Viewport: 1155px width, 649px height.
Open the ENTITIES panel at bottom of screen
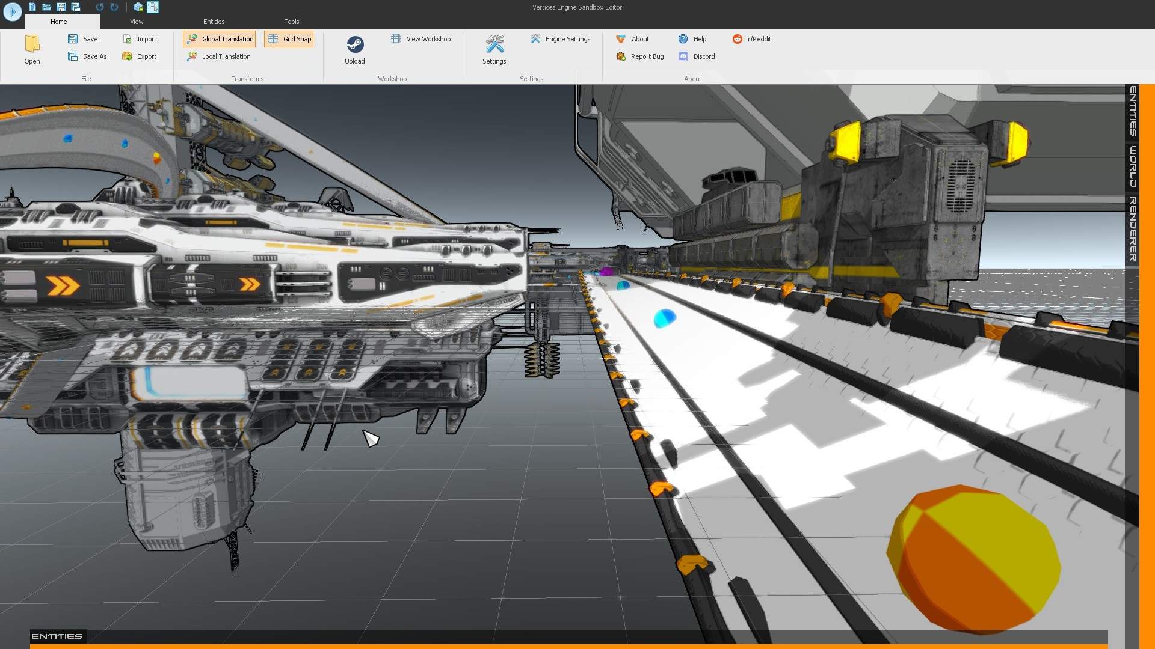tap(57, 636)
